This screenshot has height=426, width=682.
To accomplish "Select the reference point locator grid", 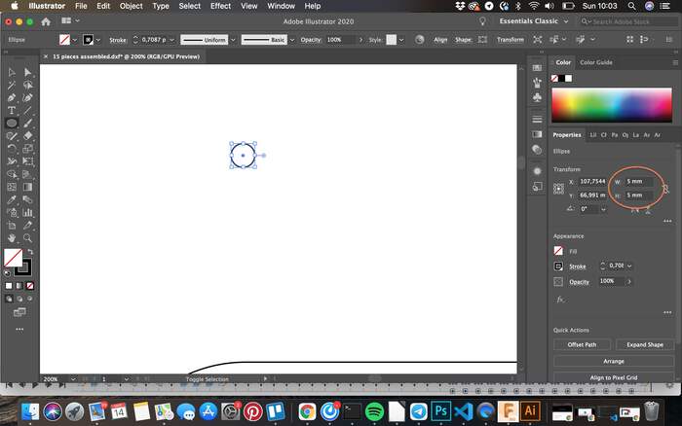I will (558, 189).
